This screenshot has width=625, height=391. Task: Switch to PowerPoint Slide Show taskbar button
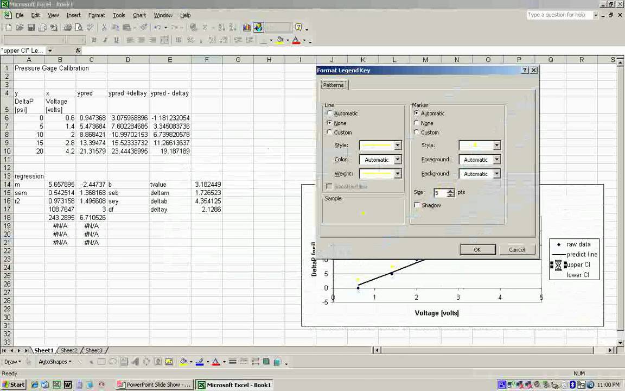tap(155, 384)
